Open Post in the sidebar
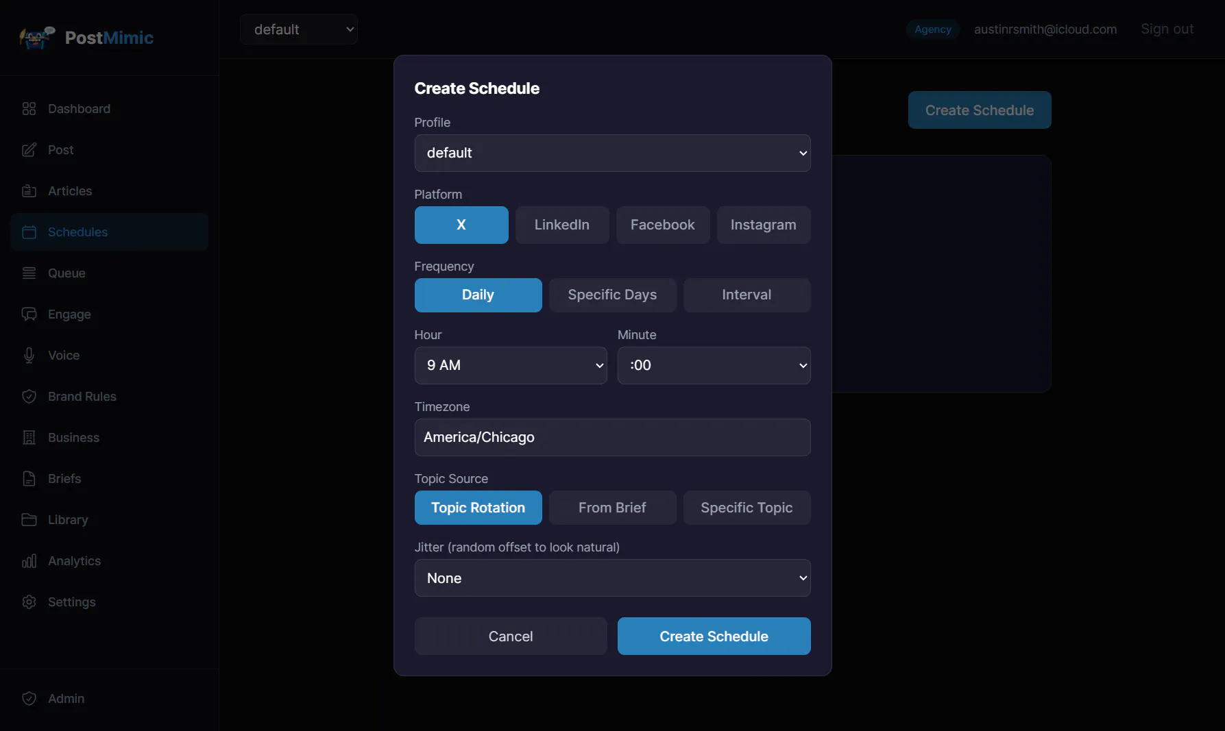Image resolution: width=1225 pixels, height=731 pixels. pyautogui.click(x=110, y=150)
